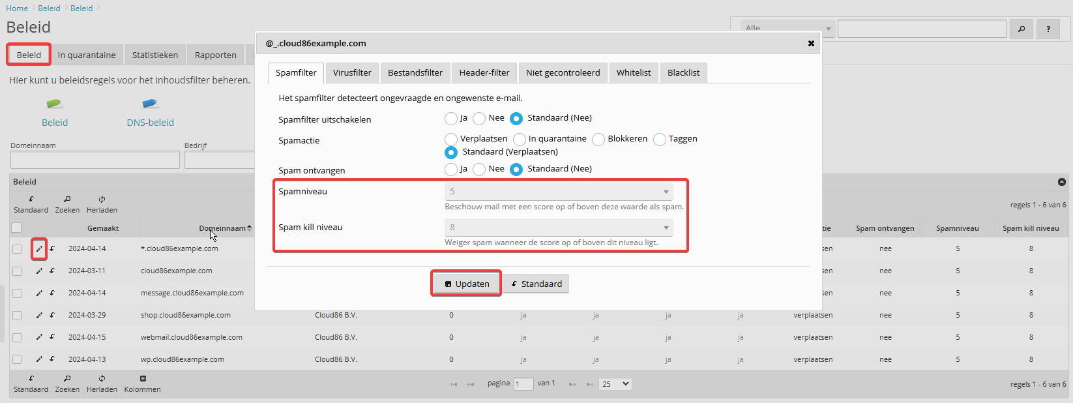Sort by the Gemaakt column header
This screenshot has width=1073, height=403.
[x=103, y=228]
